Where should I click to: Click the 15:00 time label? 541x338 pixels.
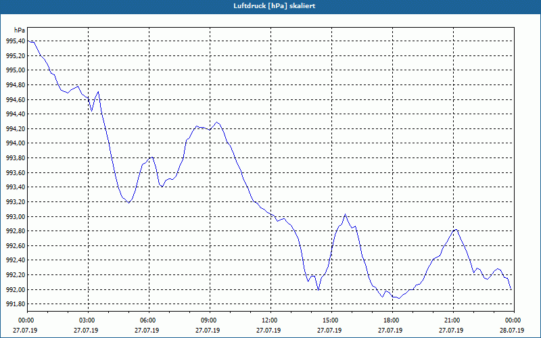[x=329, y=320]
